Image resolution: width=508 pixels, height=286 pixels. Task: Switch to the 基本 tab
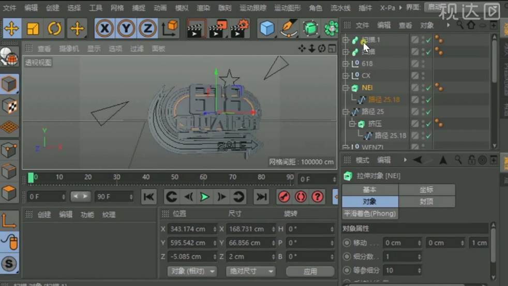pyautogui.click(x=370, y=190)
